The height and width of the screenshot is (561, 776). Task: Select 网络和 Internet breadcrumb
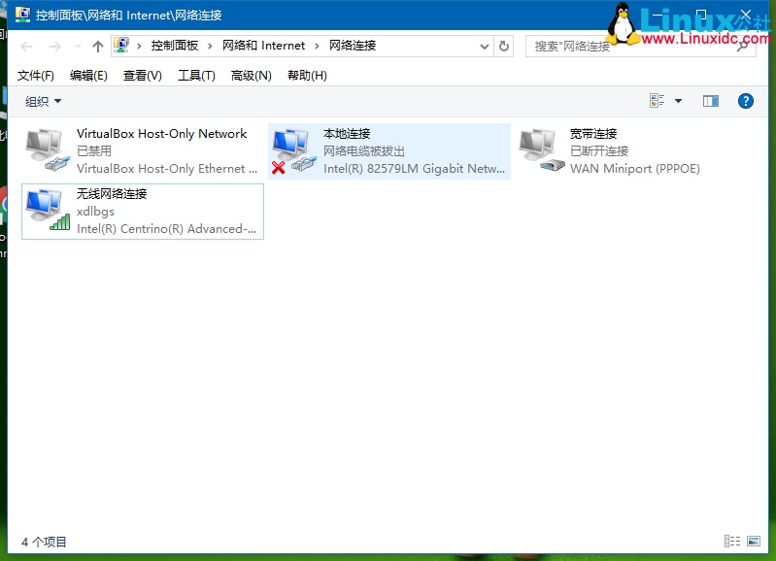[x=263, y=46]
